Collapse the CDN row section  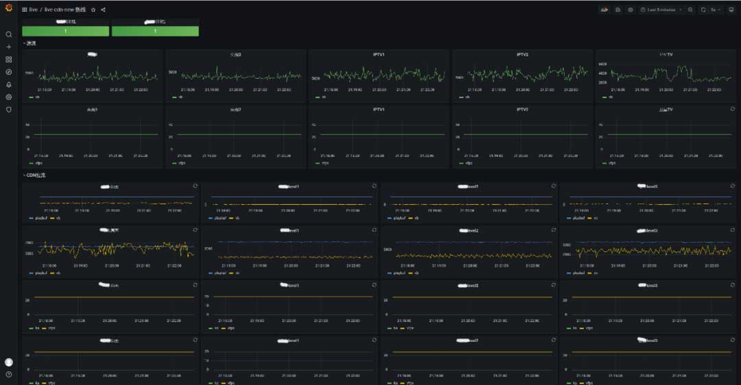pyautogui.click(x=35, y=175)
